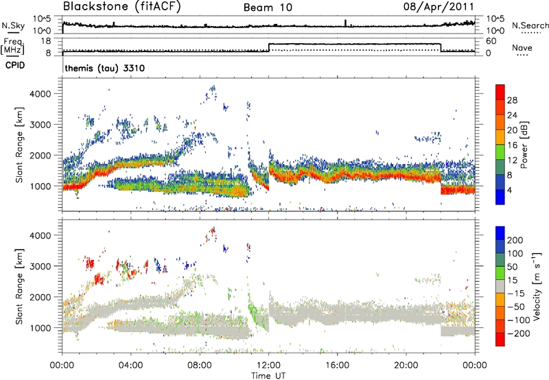549x380 pixels.
Task: Click the '16:00' time tick label
Action: click(338, 366)
